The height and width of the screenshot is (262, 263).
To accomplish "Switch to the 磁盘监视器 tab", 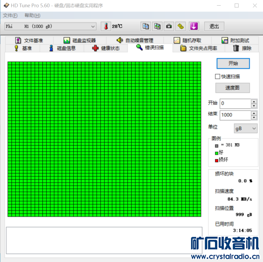I will pyautogui.click(x=80, y=40).
